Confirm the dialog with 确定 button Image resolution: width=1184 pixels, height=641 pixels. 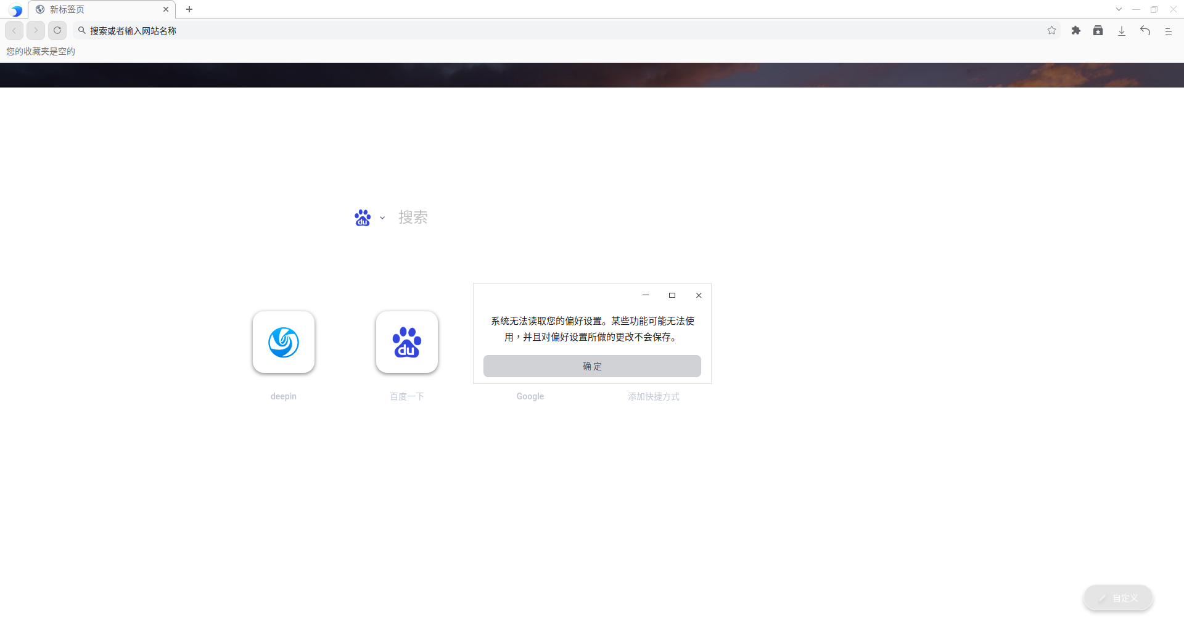[592, 365]
